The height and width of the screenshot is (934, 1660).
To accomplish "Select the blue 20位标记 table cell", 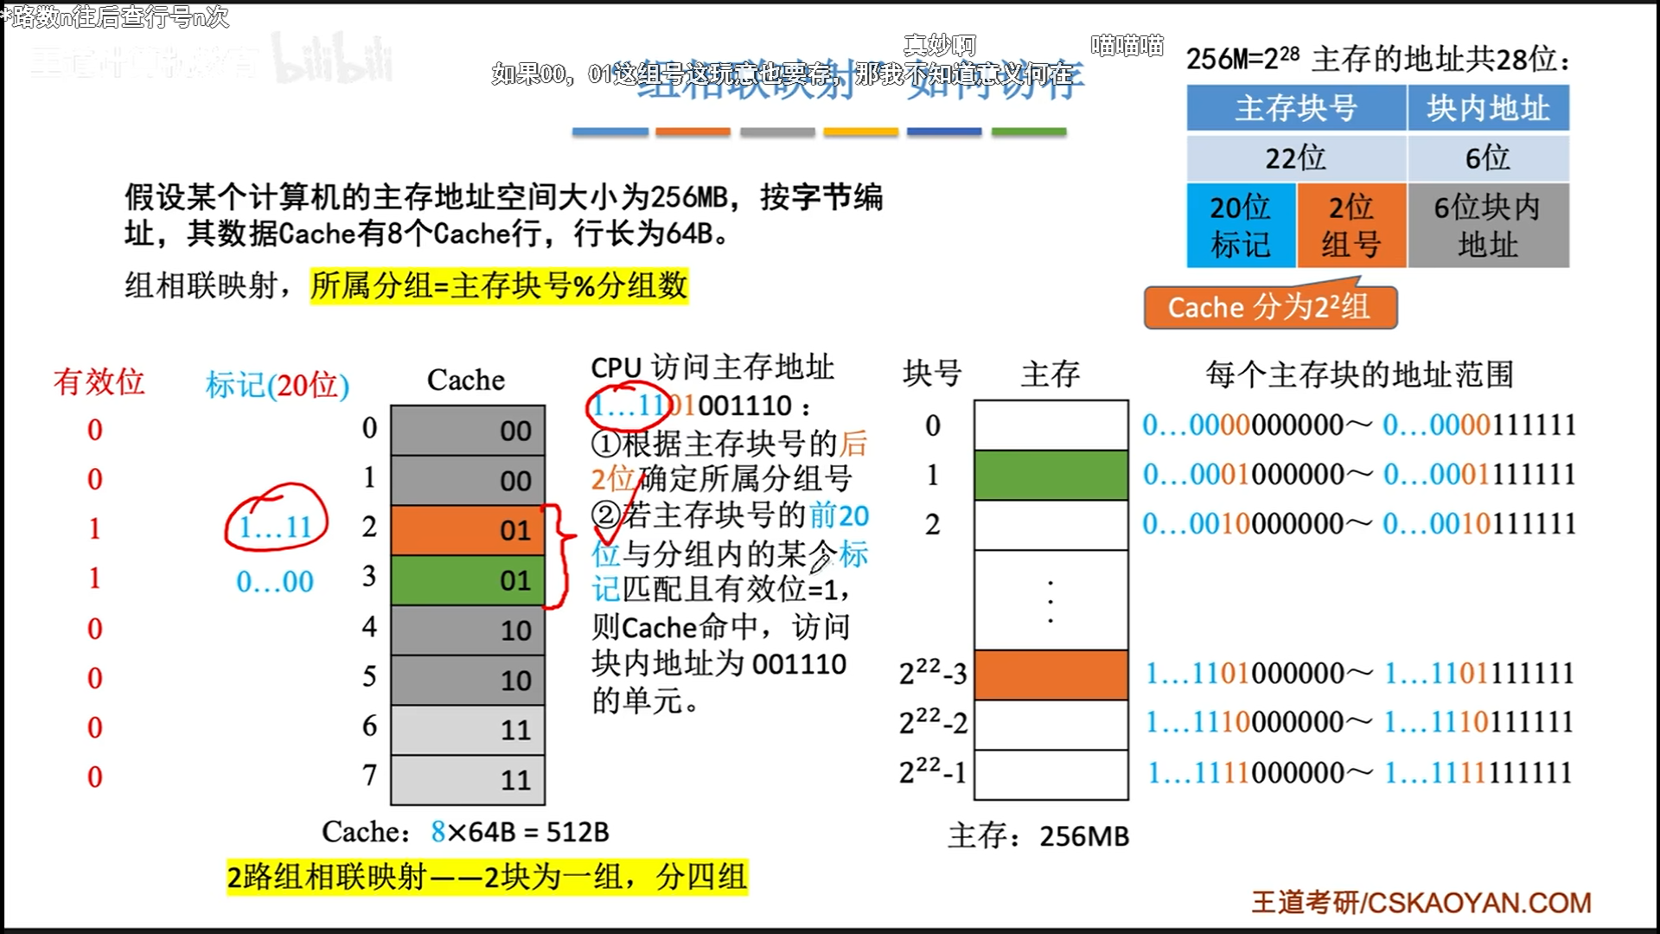I will click(x=1240, y=226).
